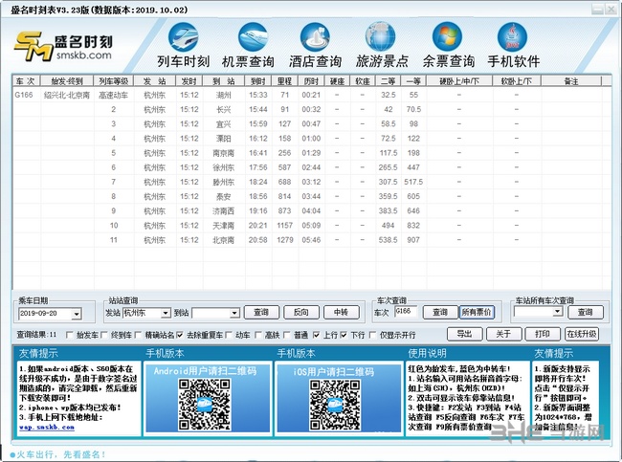Uncheck the 去除重复车 checkbox
The image size is (622, 462).
pyautogui.click(x=180, y=336)
